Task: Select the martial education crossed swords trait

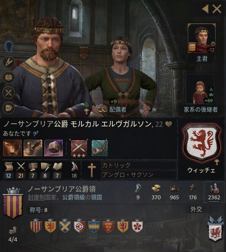Action: point(79,148)
